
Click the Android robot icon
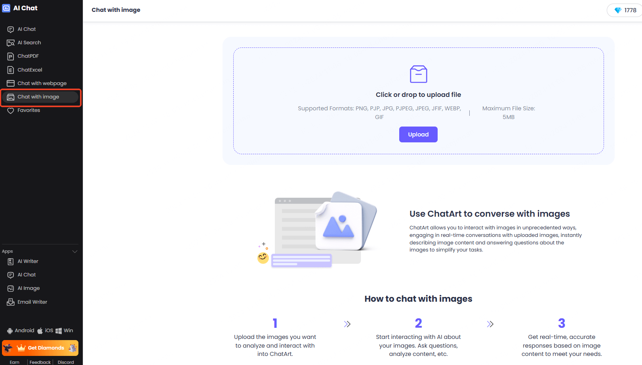(10, 331)
